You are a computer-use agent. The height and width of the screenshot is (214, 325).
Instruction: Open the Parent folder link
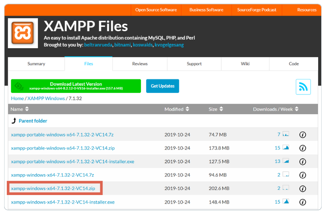click(x=33, y=121)
